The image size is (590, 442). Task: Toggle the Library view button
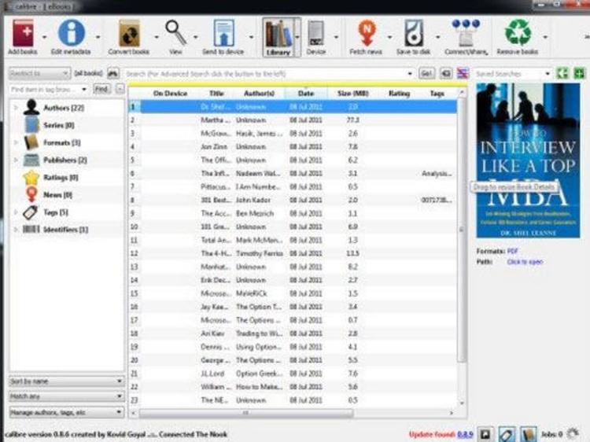(x=278, y=36)
